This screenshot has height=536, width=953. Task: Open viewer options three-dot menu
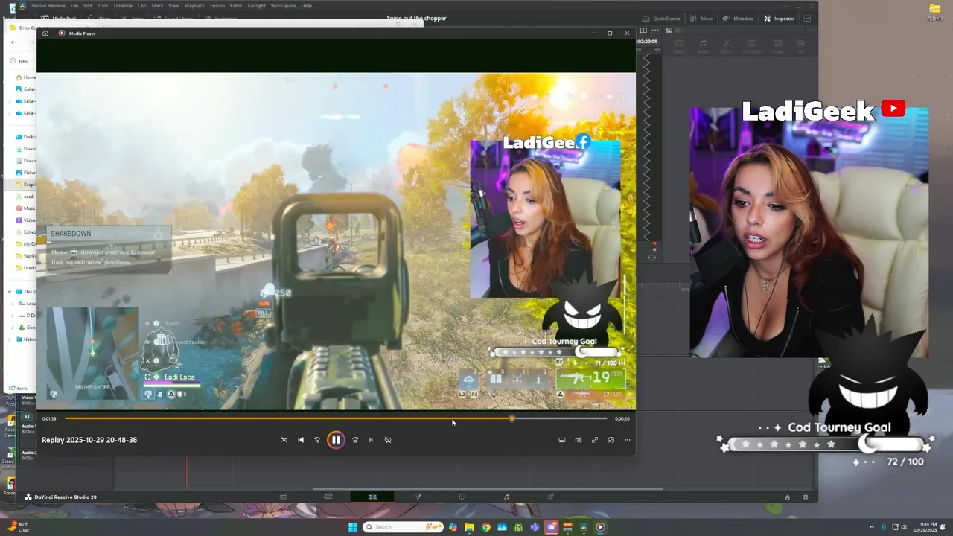point(655,31)
